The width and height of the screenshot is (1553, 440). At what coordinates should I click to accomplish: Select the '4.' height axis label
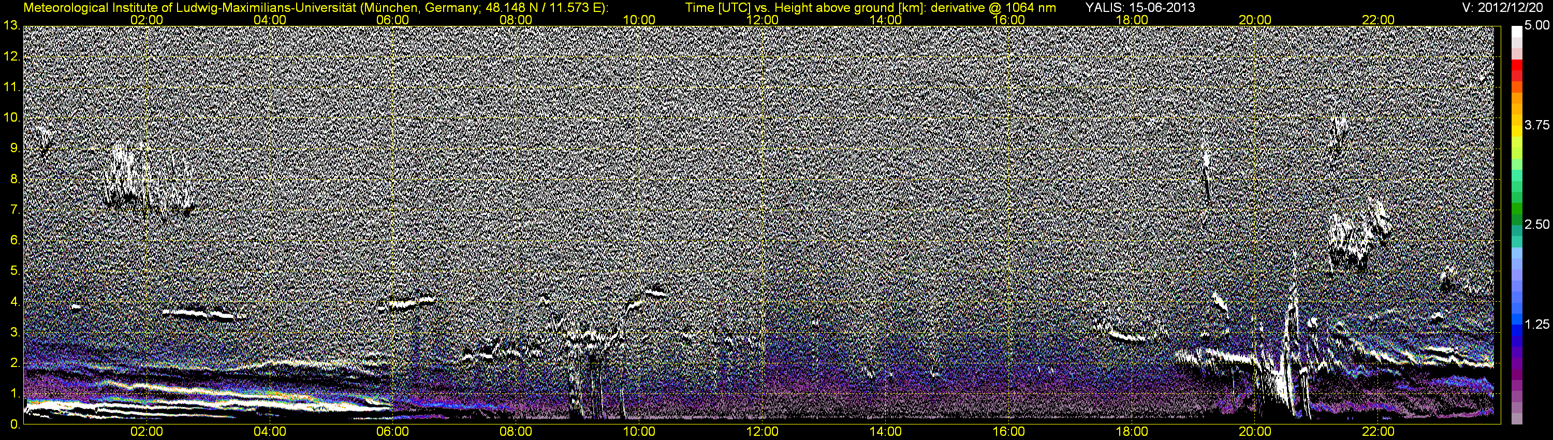pos(15,301)
